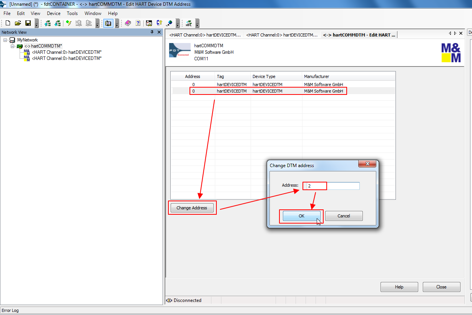Click the New project toolbar icon

[x=8, y=23]
